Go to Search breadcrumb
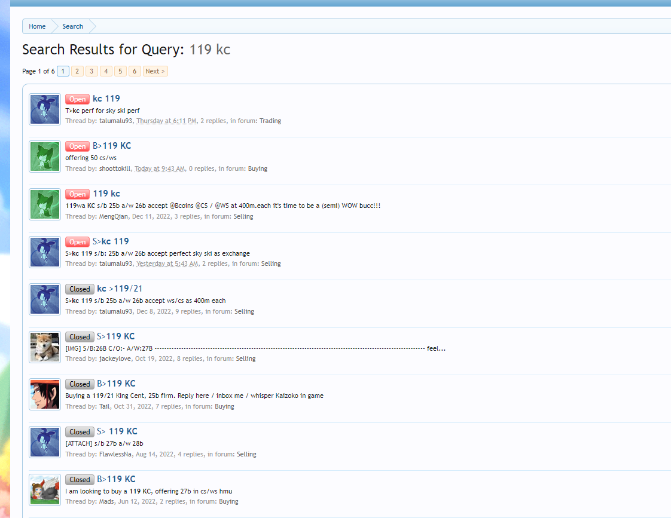 click(x=73, y=26)
